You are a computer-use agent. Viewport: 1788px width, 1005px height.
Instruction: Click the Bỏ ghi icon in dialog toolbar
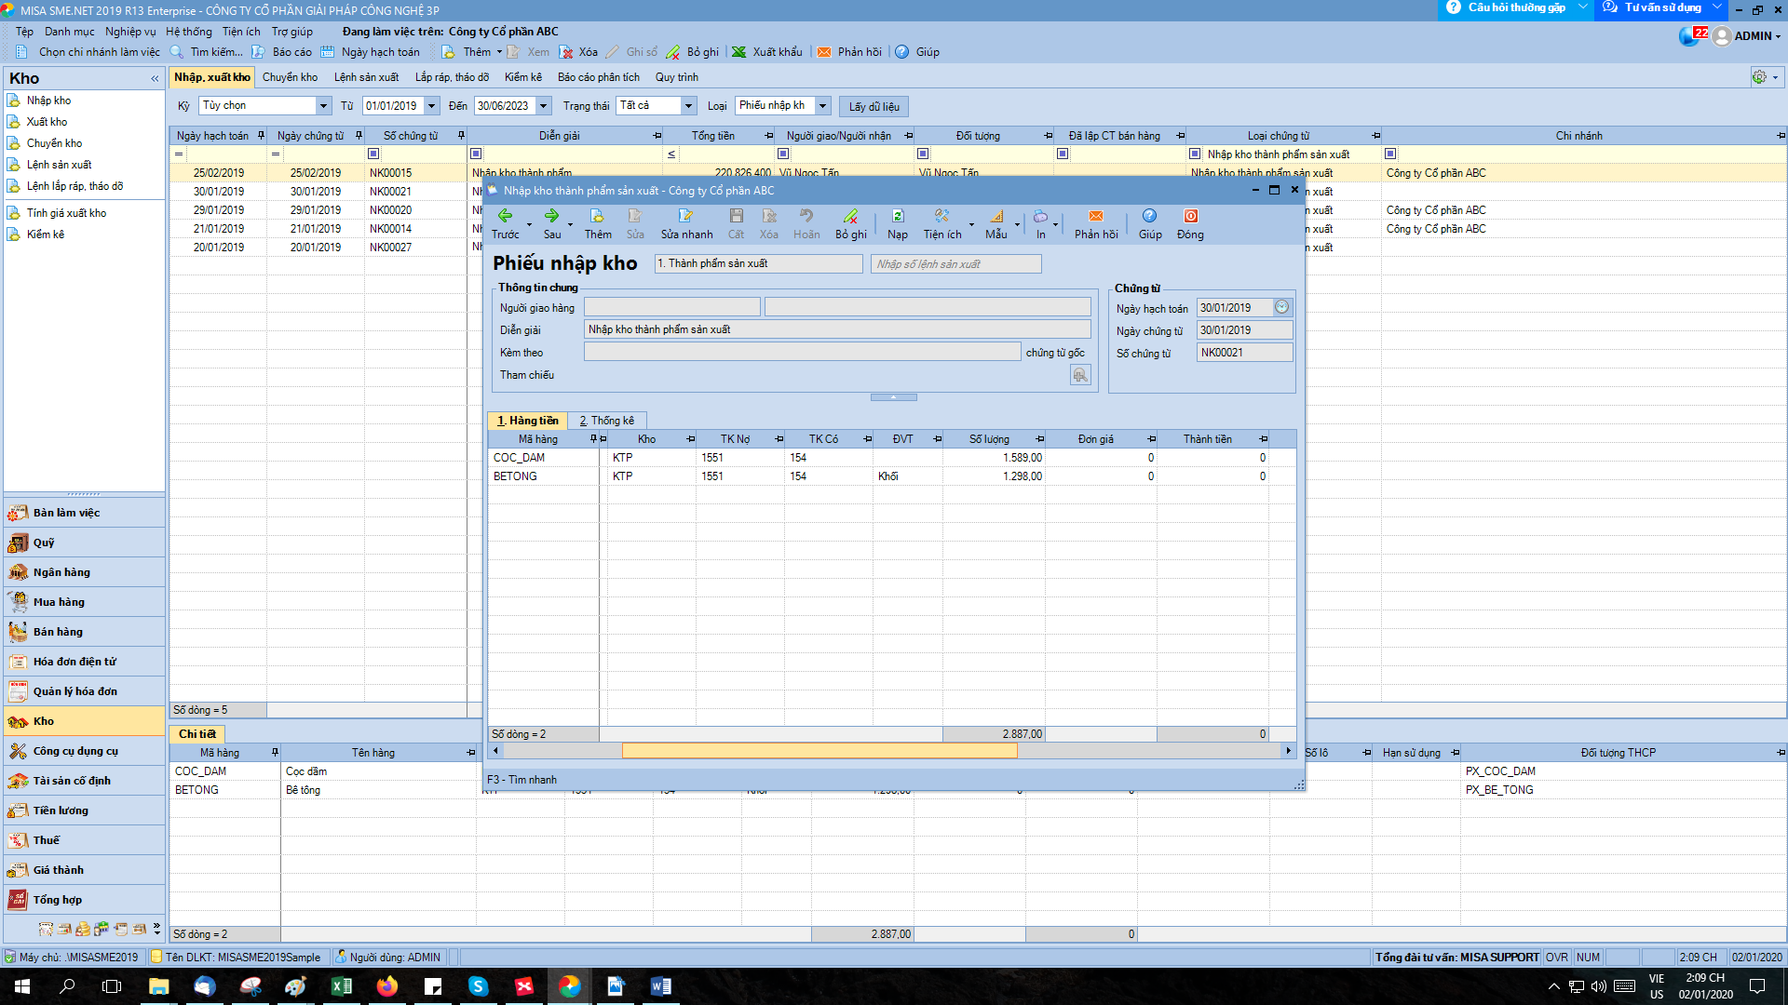(850, 217)
